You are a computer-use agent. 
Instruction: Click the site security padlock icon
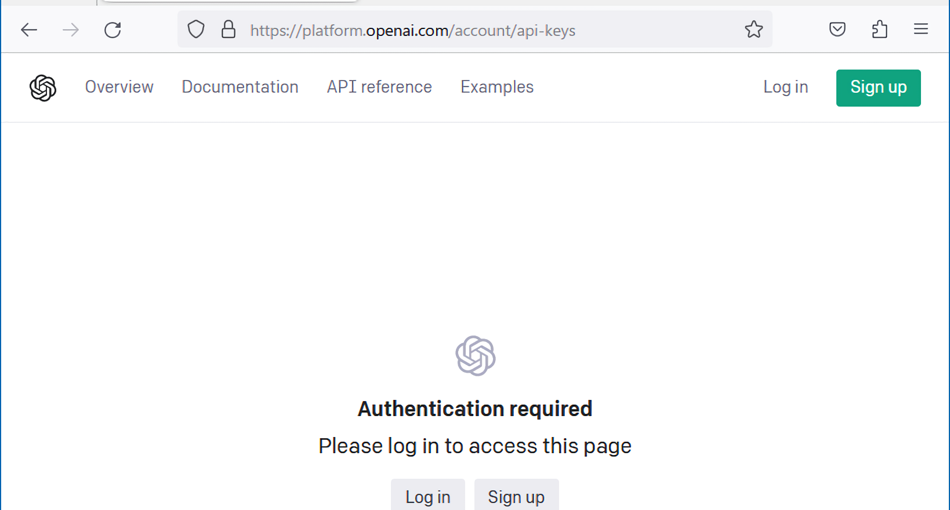229,30
